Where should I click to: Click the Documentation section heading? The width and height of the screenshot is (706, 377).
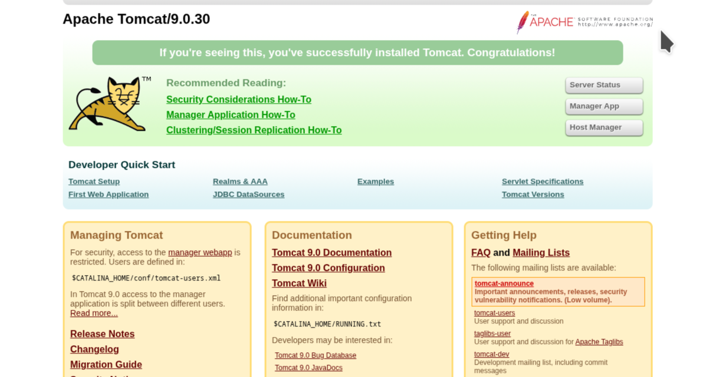(311, 235)
